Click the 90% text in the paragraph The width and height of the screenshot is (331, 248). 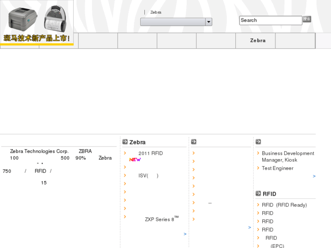point(81,158)
